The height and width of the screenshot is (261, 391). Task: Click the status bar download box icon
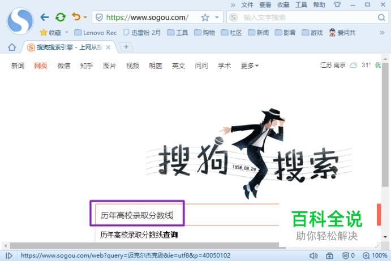(329, 255)
